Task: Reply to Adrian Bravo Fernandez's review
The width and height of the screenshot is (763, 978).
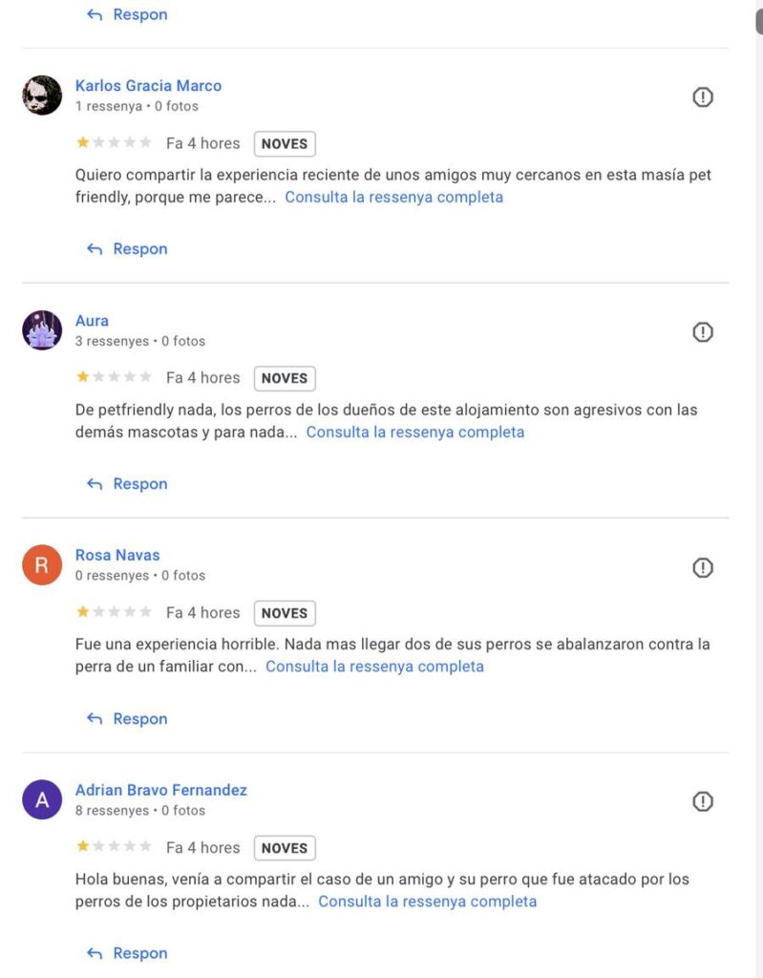Action: pos(127,953)
